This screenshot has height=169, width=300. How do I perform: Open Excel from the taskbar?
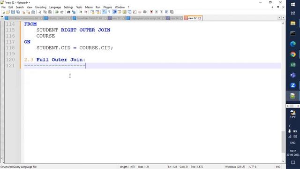[293, 65]
